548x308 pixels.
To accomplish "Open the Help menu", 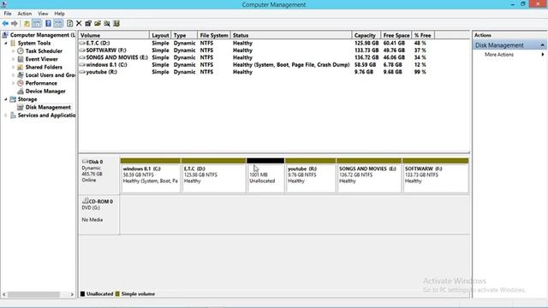I will 59,14.
